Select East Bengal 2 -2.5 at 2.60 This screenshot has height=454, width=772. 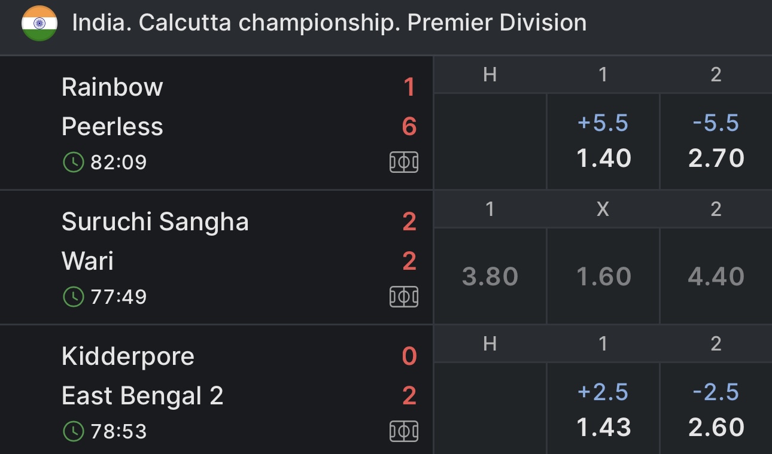(x=716, y=410)
